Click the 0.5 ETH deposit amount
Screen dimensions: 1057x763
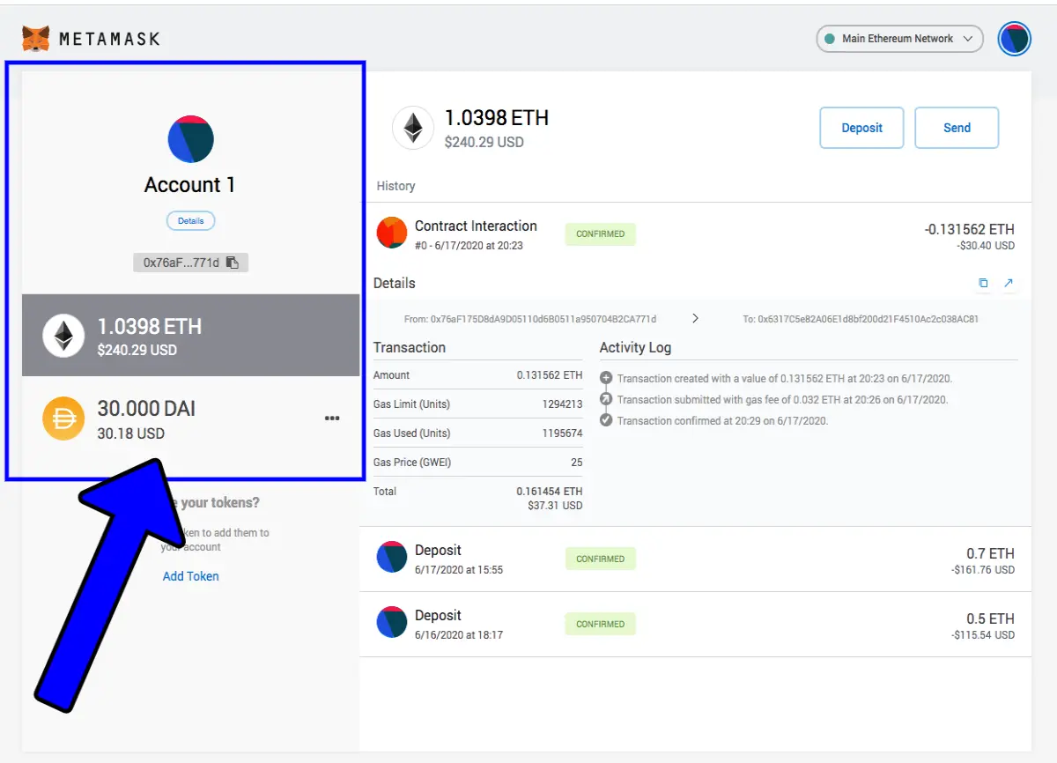tap(990, 619)
